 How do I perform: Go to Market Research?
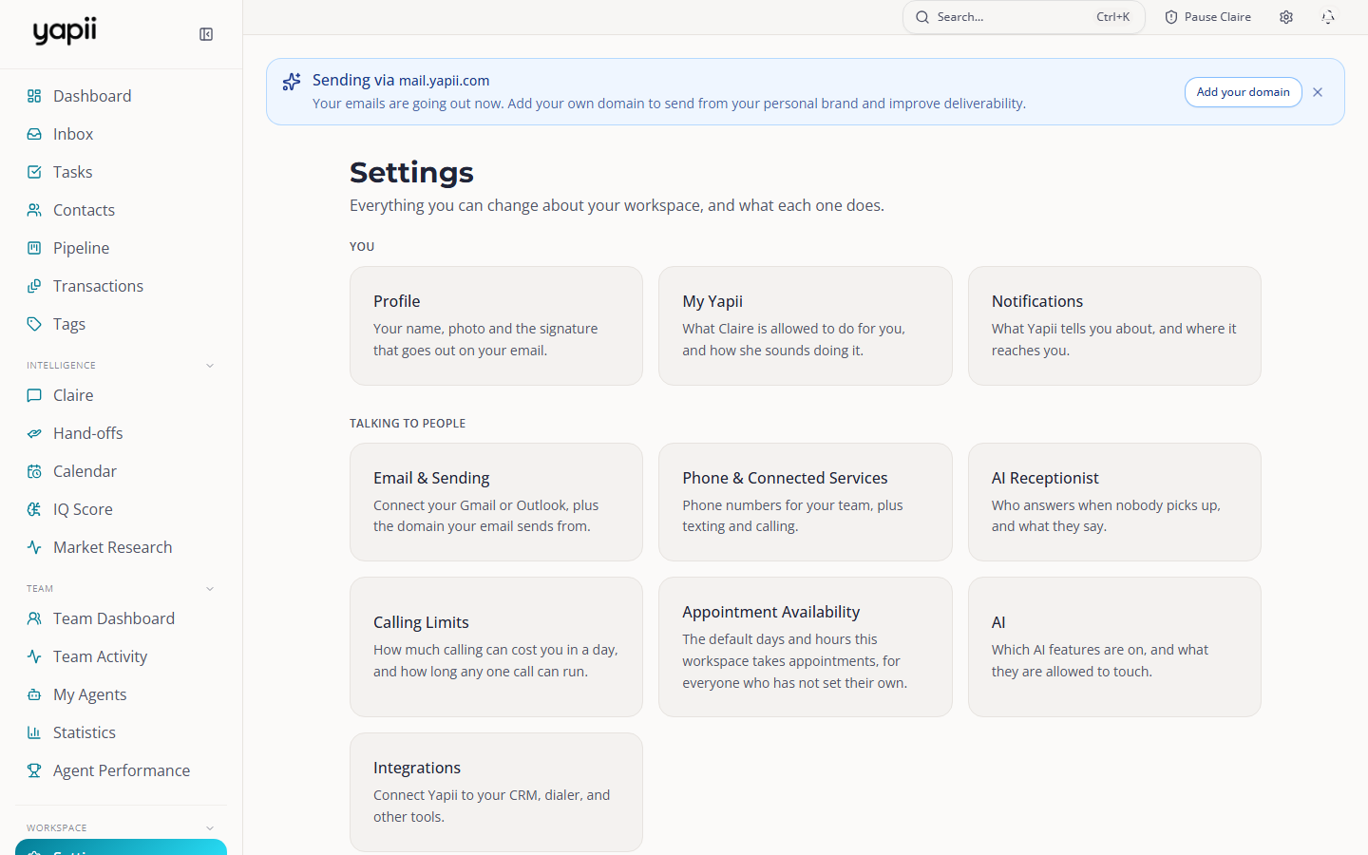(x=122, y=547)
